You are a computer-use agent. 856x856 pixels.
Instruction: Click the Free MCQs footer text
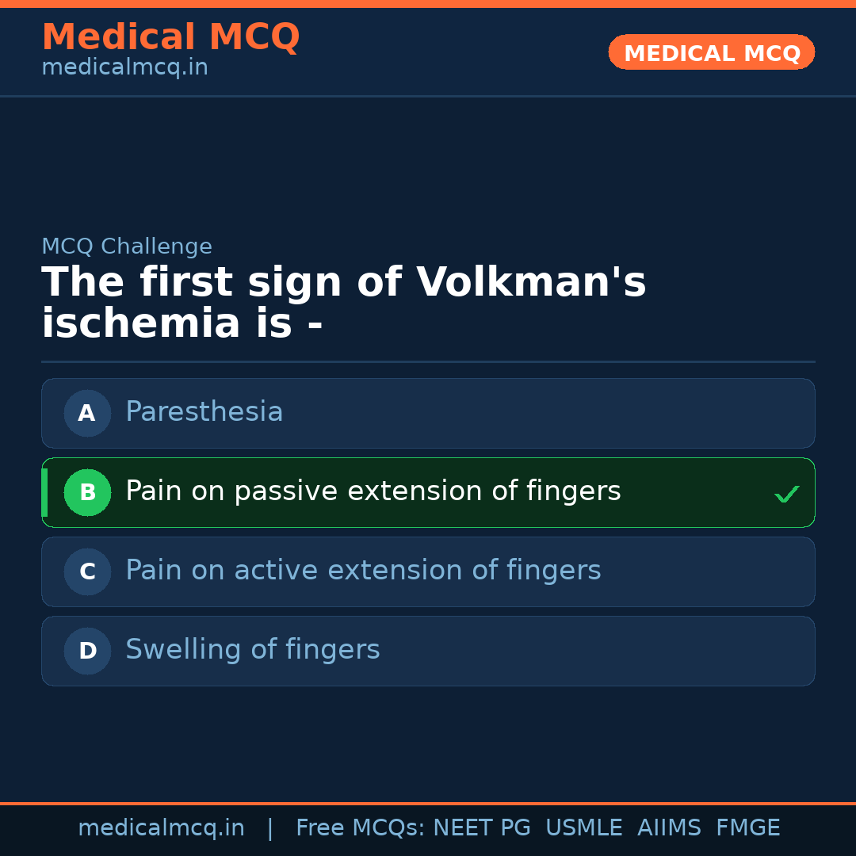[x=361, y=828]
